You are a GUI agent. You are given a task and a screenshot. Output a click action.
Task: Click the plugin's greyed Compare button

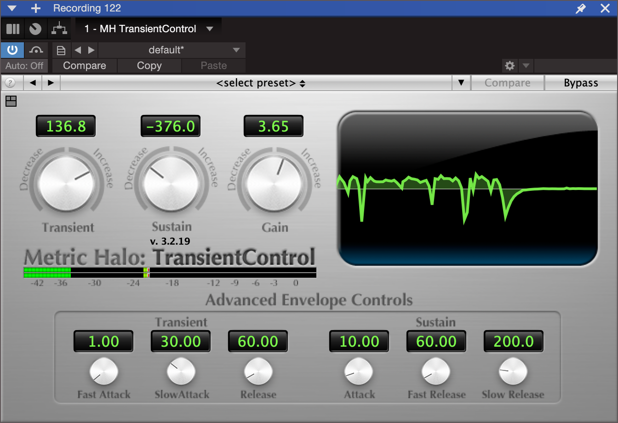tap(508, 83)
